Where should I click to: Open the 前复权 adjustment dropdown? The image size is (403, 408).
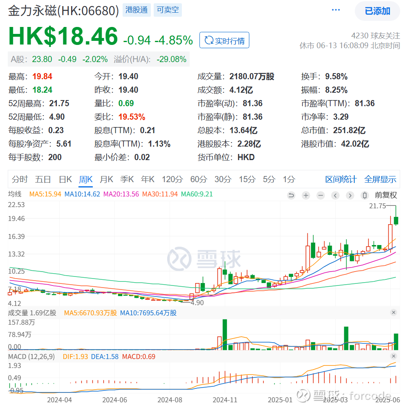(385, 195)
